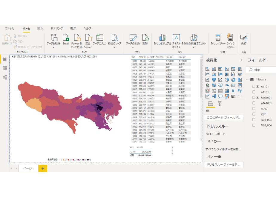Check the FLAG field checkbox

[x=254, y=109]
